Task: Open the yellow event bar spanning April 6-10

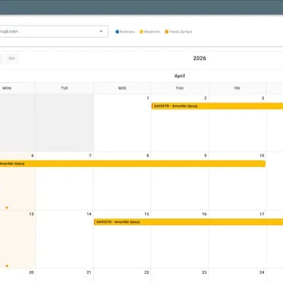Action: pyautogui.click(x=132, y=163)
